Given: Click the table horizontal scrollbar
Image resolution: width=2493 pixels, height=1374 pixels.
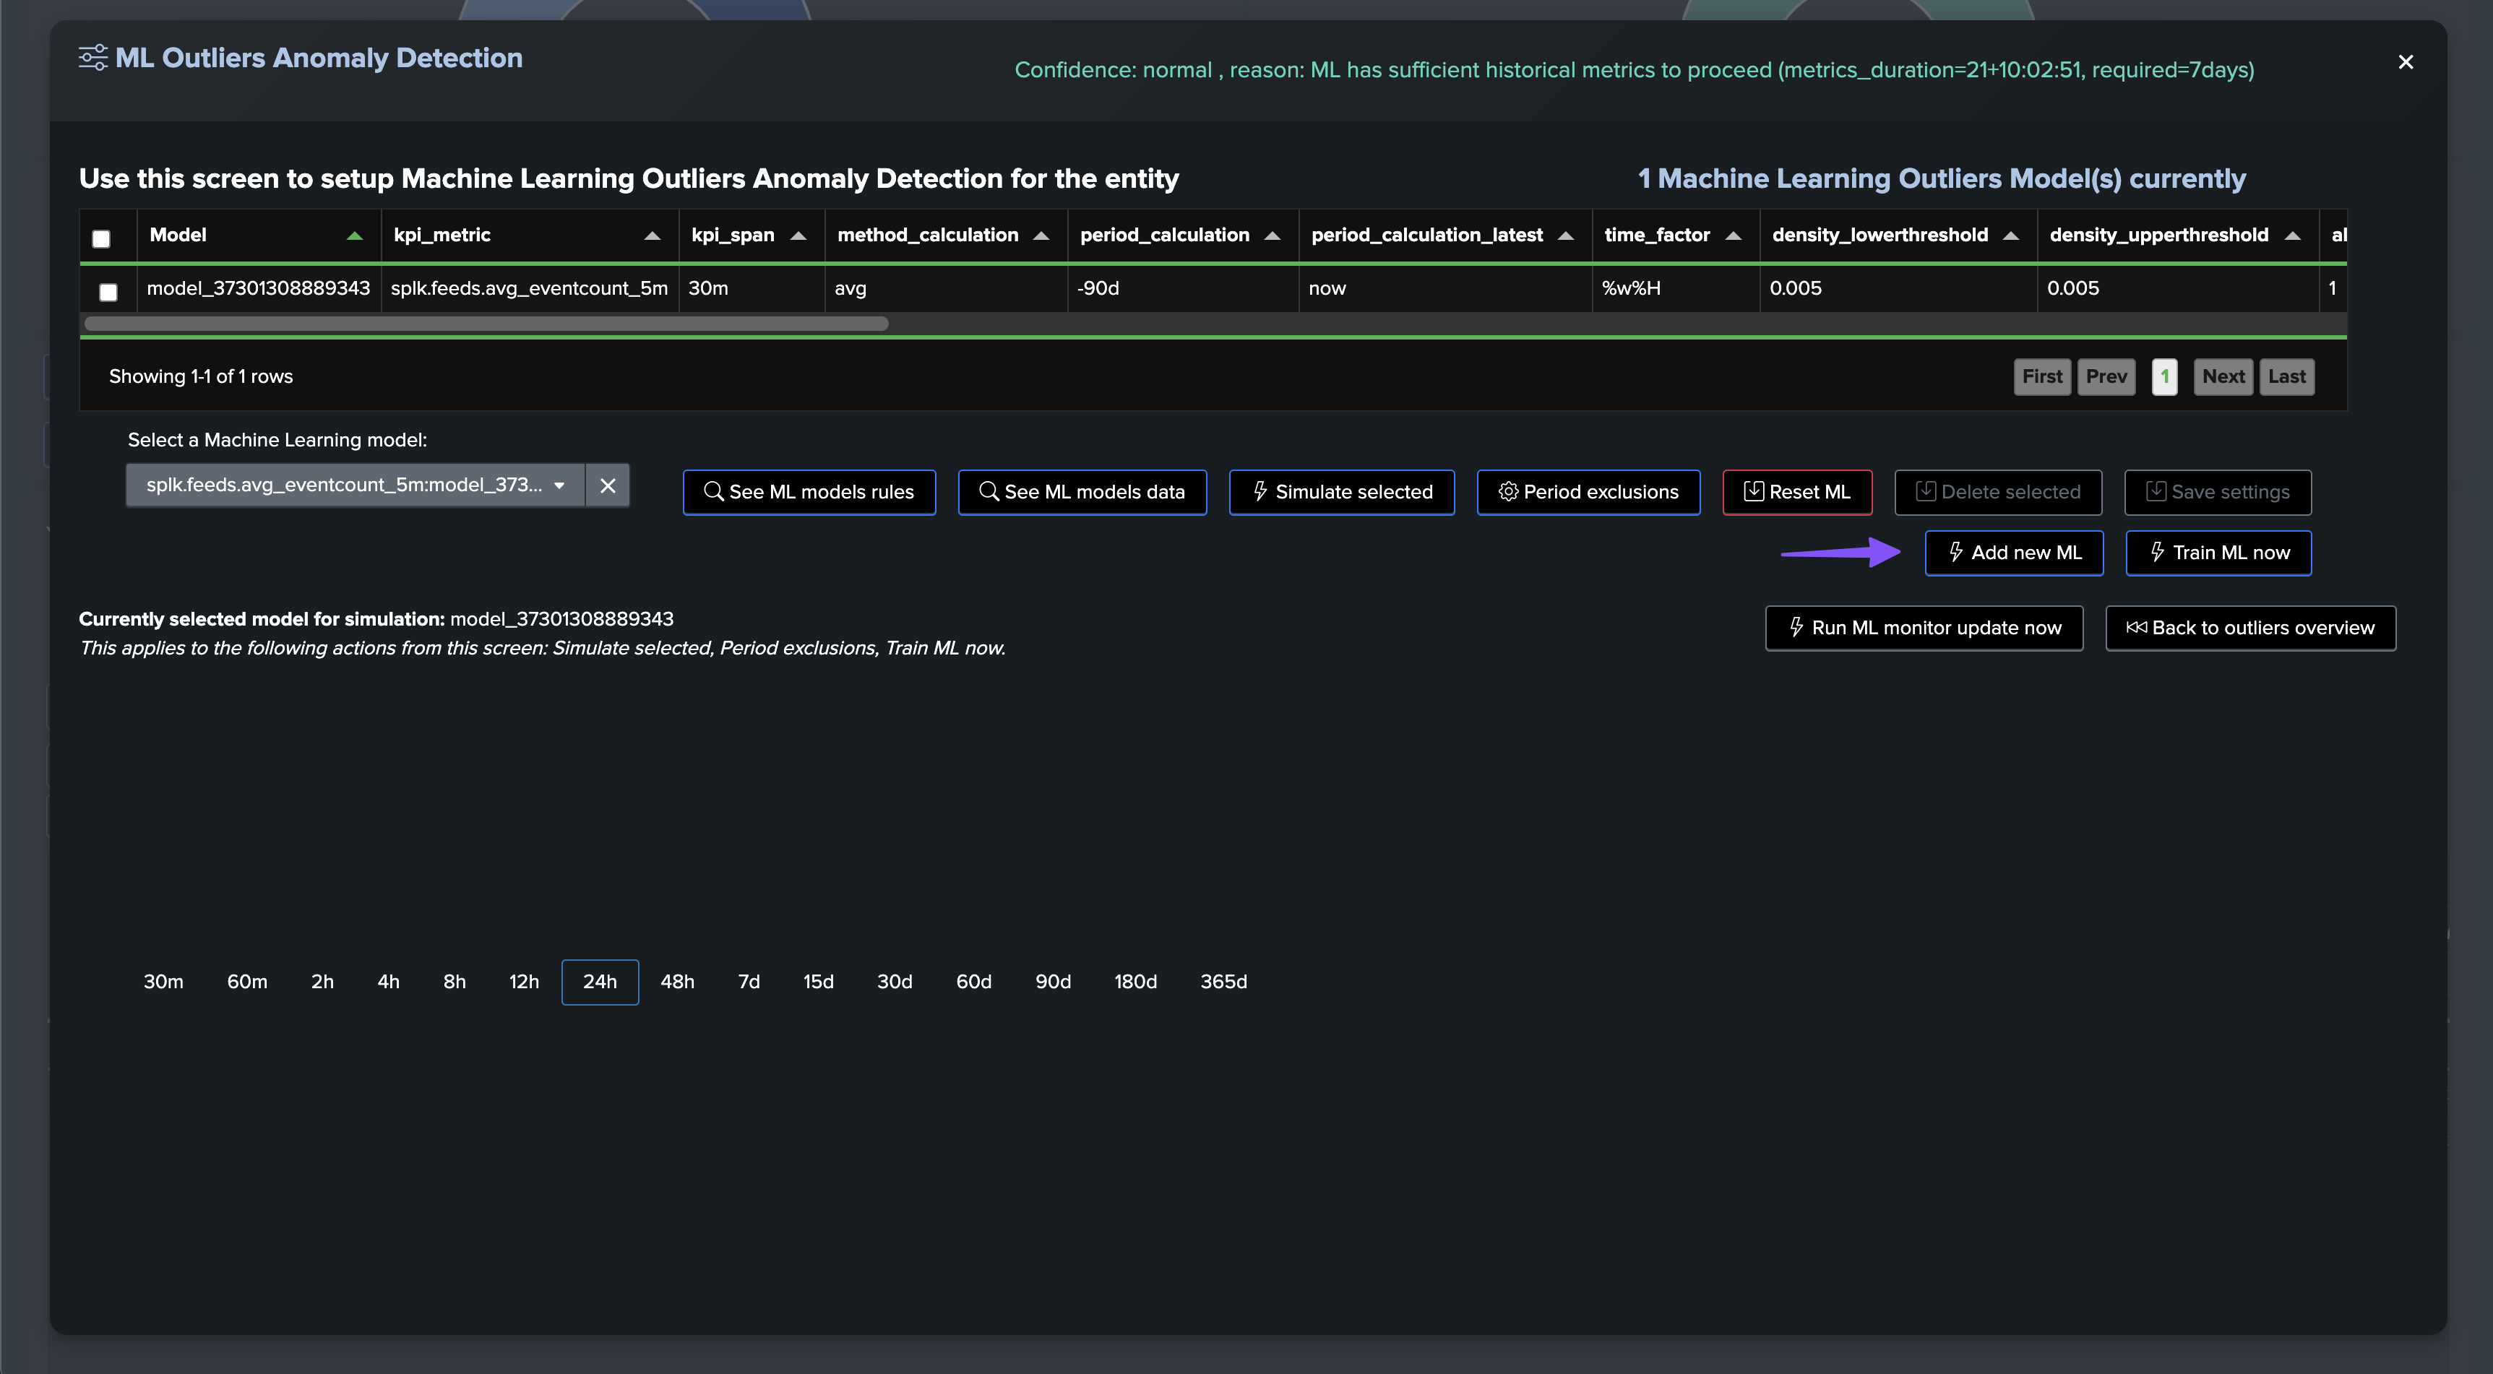Looking at the screenshot, I should click(x=486, y=324).
